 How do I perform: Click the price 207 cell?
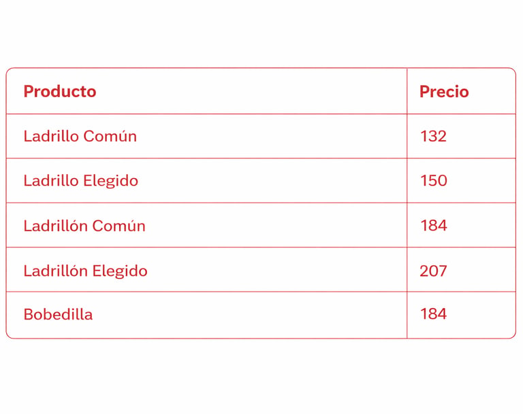point(461,270)
